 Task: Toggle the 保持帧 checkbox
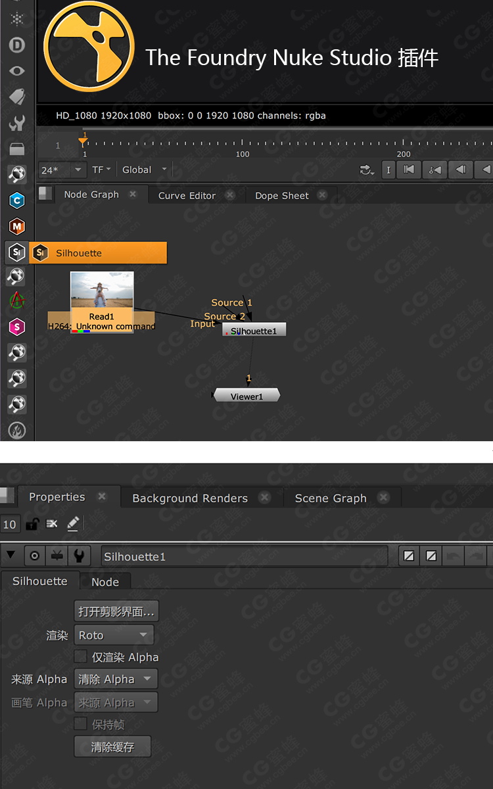click(80, 724)
